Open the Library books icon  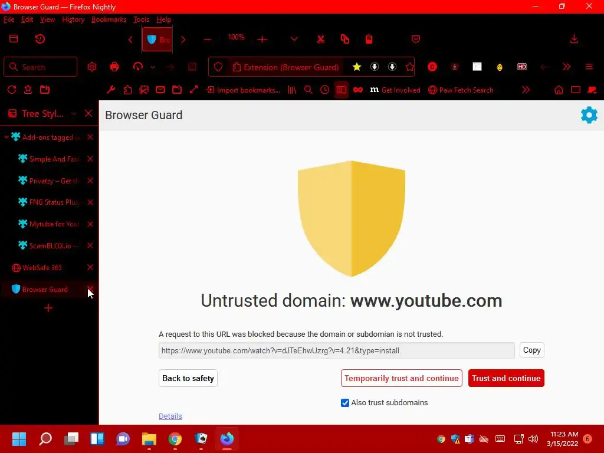tap(292, 90)
